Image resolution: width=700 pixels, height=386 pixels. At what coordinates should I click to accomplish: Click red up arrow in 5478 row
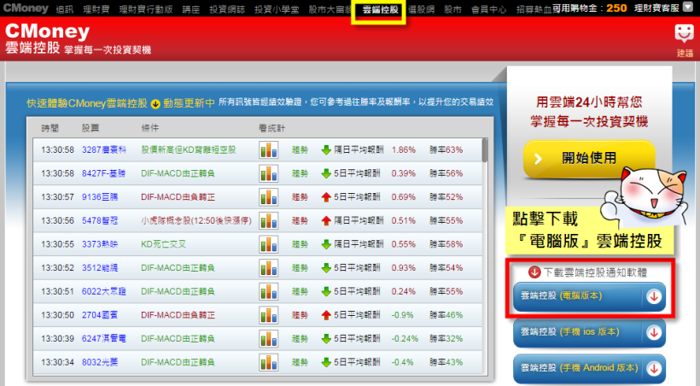click(326, 220)
